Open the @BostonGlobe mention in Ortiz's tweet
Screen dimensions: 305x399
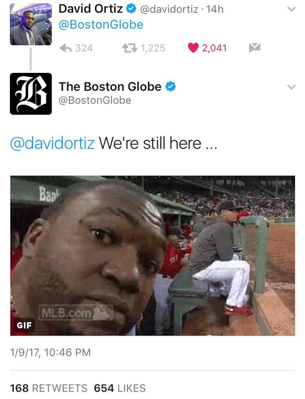pos(101,25)
